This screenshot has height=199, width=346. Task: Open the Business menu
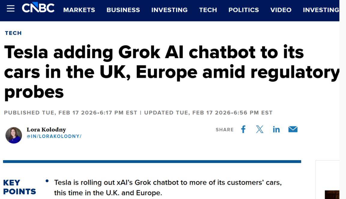[123, 10]
